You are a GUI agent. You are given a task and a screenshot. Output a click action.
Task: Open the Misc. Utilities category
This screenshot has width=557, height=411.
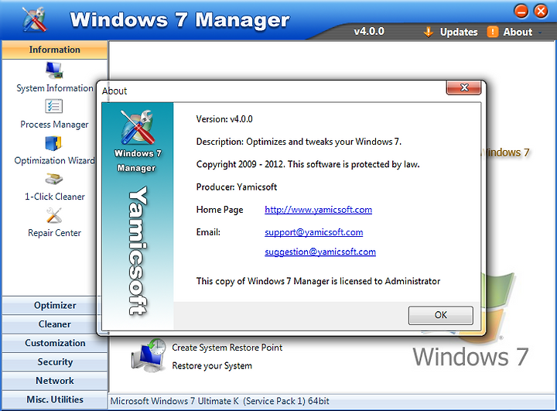coord(55,399)
